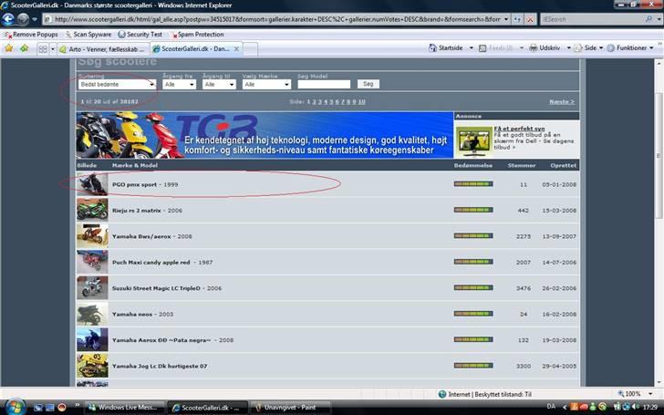Expand the Vælg Mærke dropdown
This screenshot has width=664, height=415.
pos(266,84)
